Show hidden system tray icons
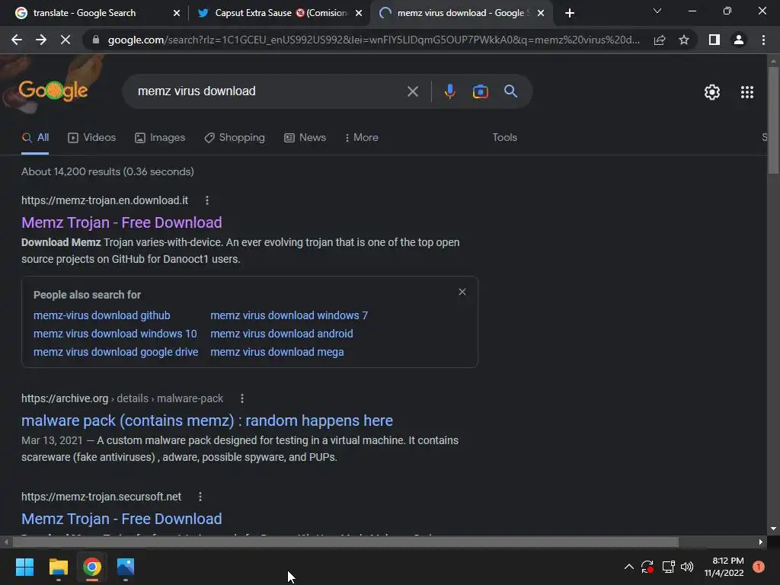Viewport: 780px width, 585px height. [x=628, y=567]
